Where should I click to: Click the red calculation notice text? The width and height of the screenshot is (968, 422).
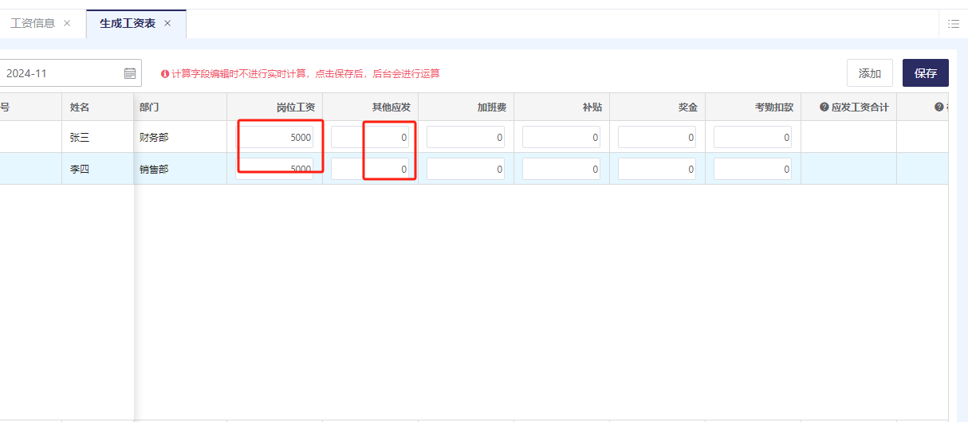coord(305,74)
